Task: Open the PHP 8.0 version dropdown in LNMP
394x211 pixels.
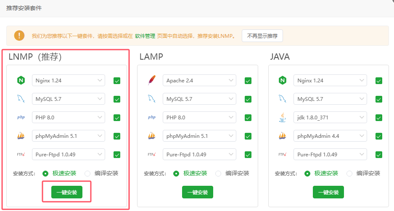Action: (x=69, y=118)
